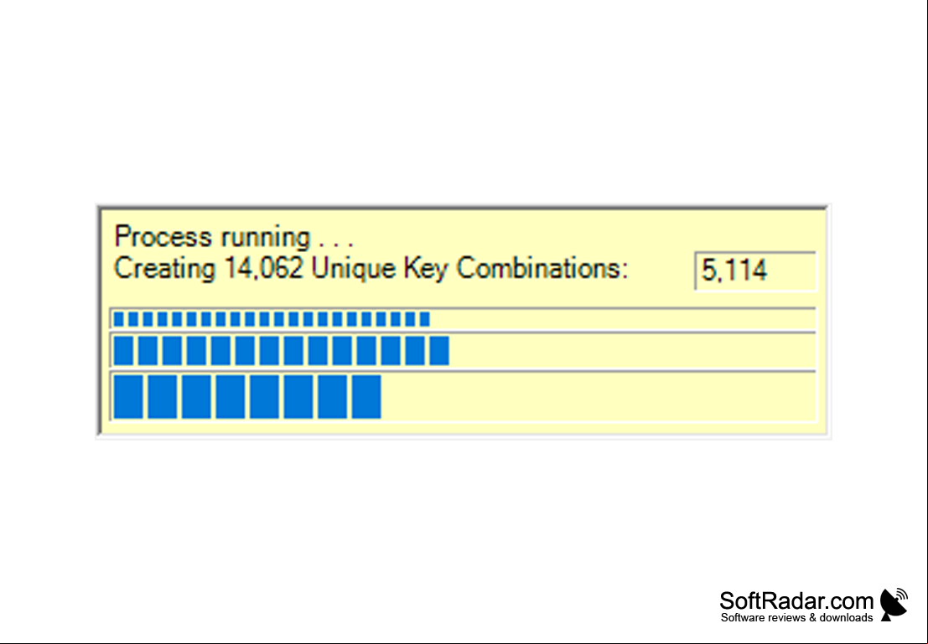Click the filled part of the thinnest progress bar
This screenshot has width=928, height=644.
pyautogui.click(x=272, y=319)
